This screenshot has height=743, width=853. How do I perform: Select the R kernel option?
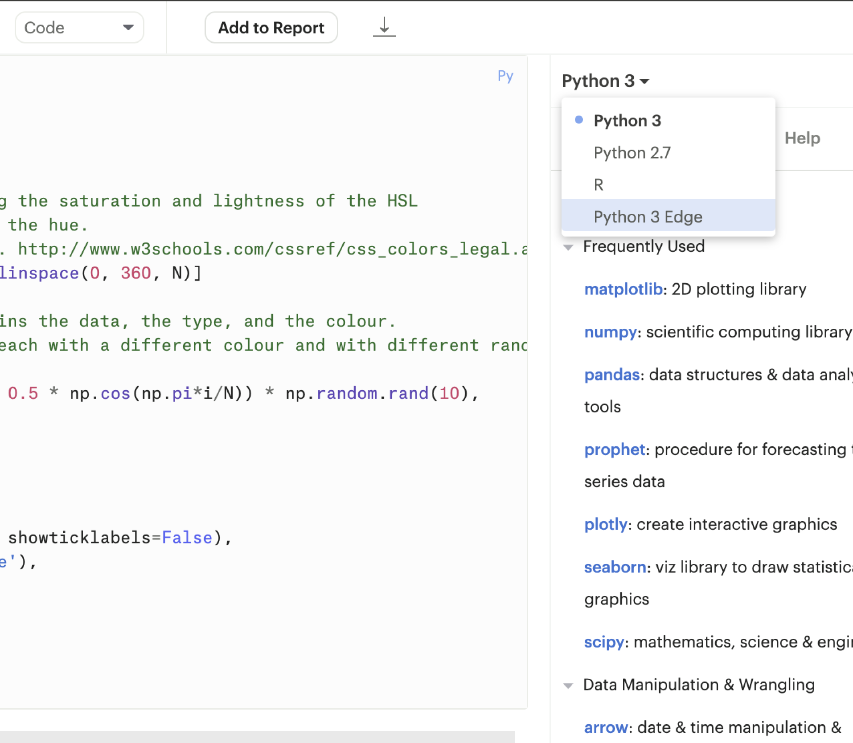pyautogui.click(x=599, y=185)
